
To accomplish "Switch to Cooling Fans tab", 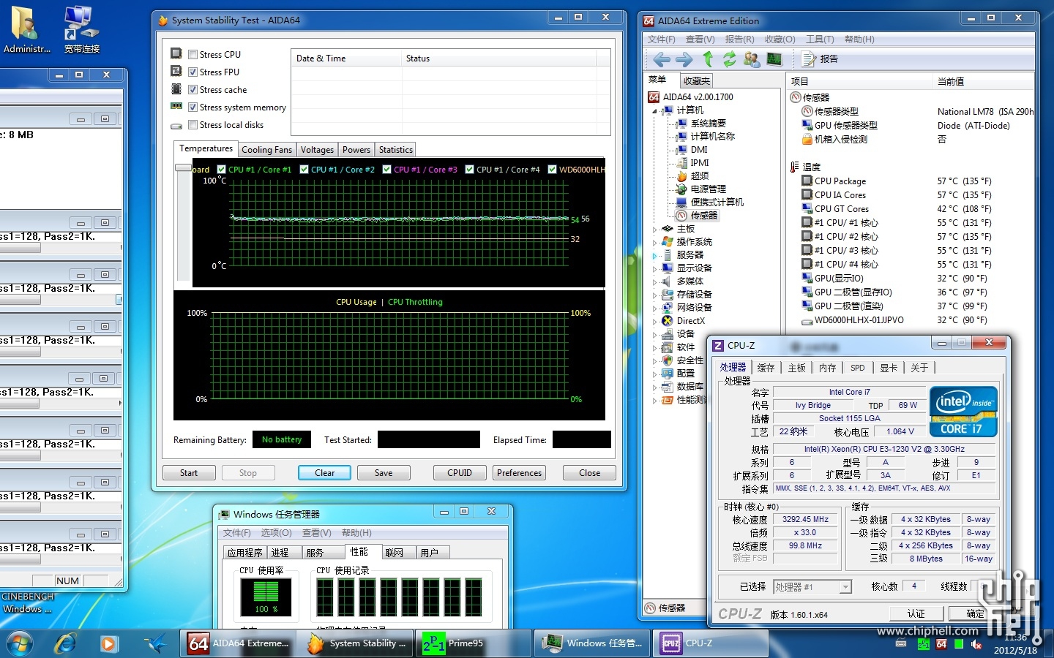I will click(266, 150).
